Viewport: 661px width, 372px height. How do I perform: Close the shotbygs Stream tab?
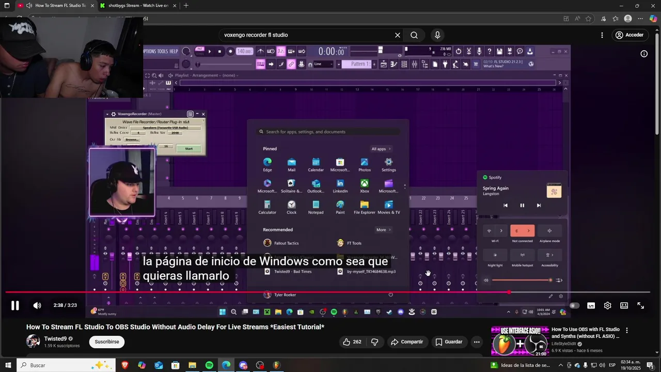point(175,6)
